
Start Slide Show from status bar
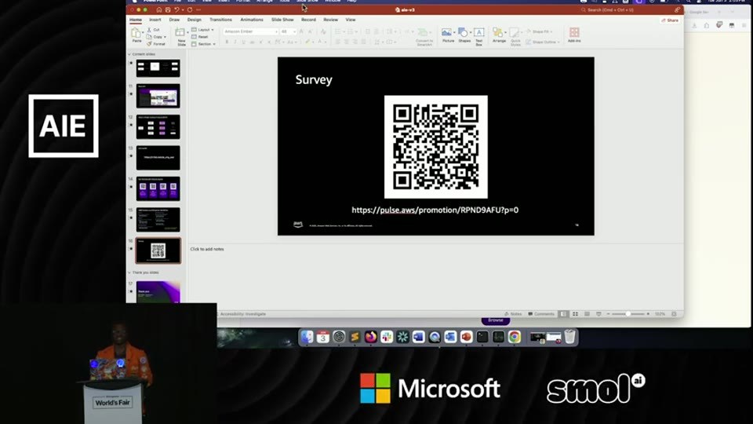[x=598, y=314]
